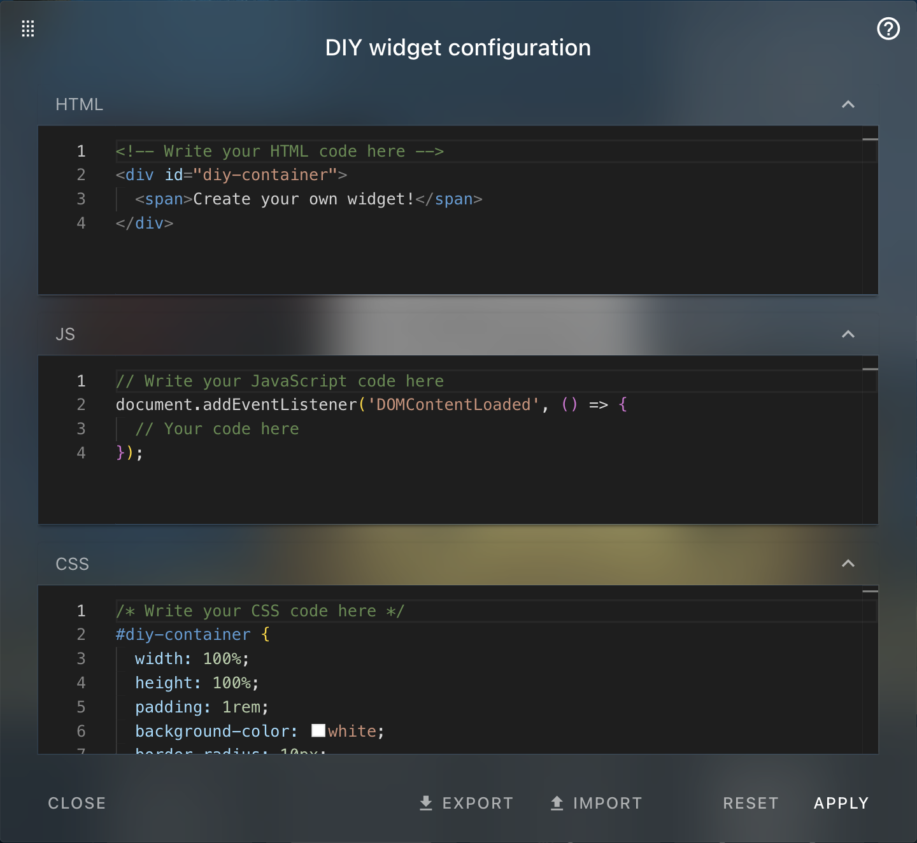Click line number 5 in CSS editor

(x=81, y=707)
